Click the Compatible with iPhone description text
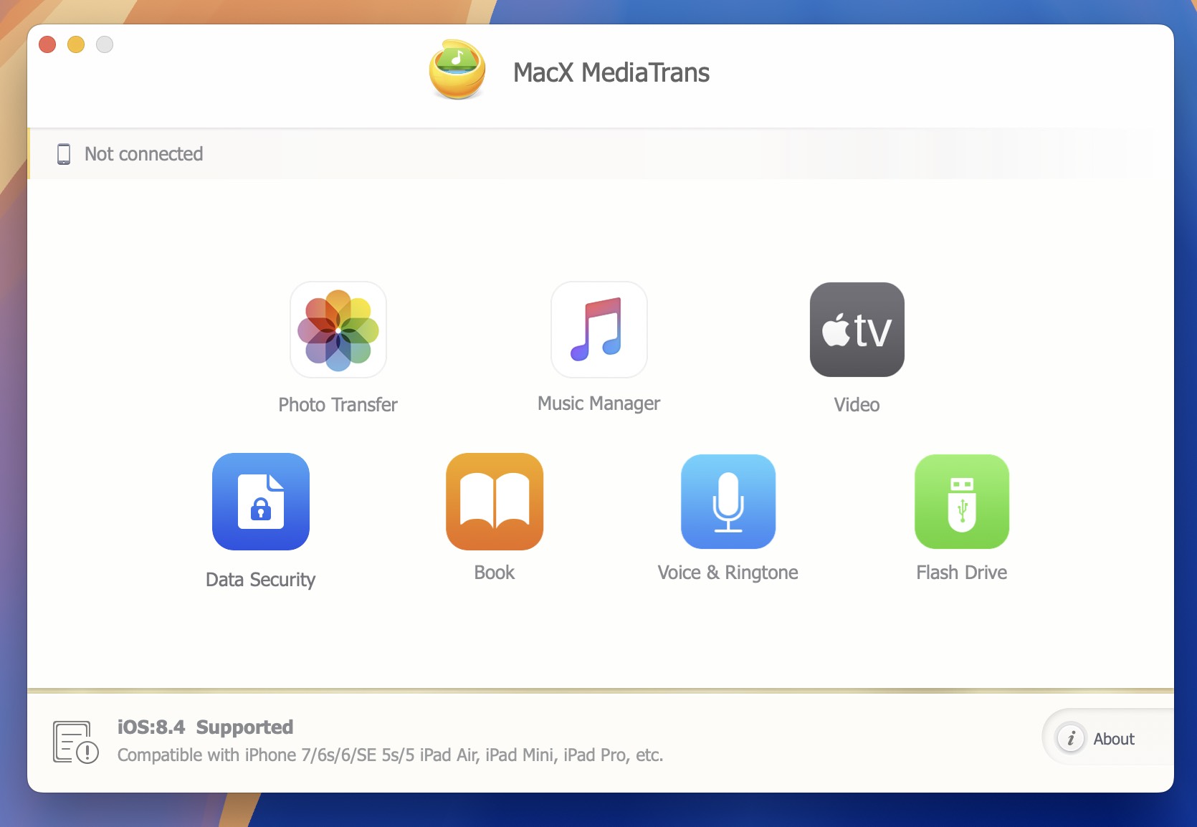The height and width of the screenshot is (827, 1197). tap(391, 755)
